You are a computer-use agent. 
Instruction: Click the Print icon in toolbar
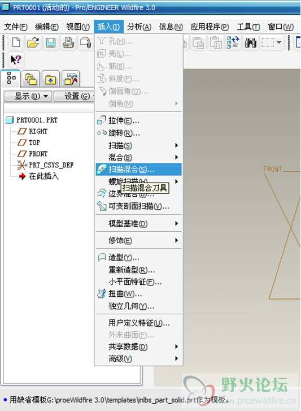(x=68, y=42)
